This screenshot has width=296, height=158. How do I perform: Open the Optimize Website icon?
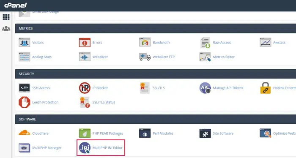[266, 133]
